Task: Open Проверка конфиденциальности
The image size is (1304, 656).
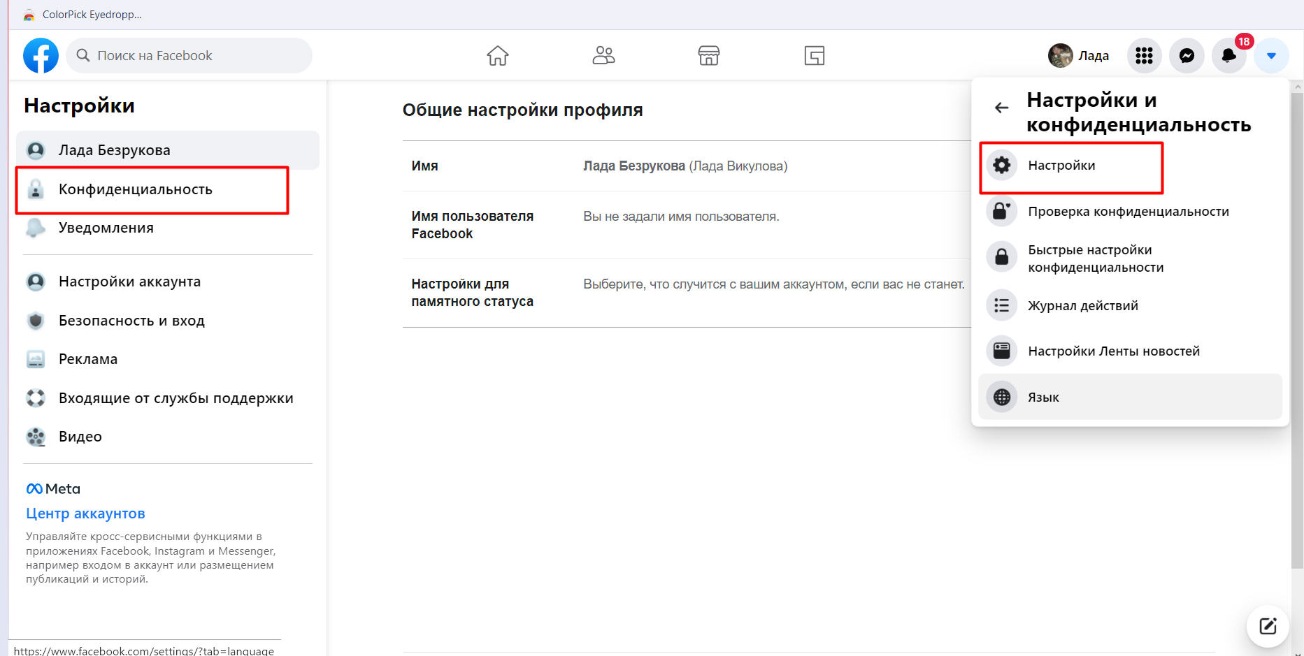Action: click(x=1130, y=211)
